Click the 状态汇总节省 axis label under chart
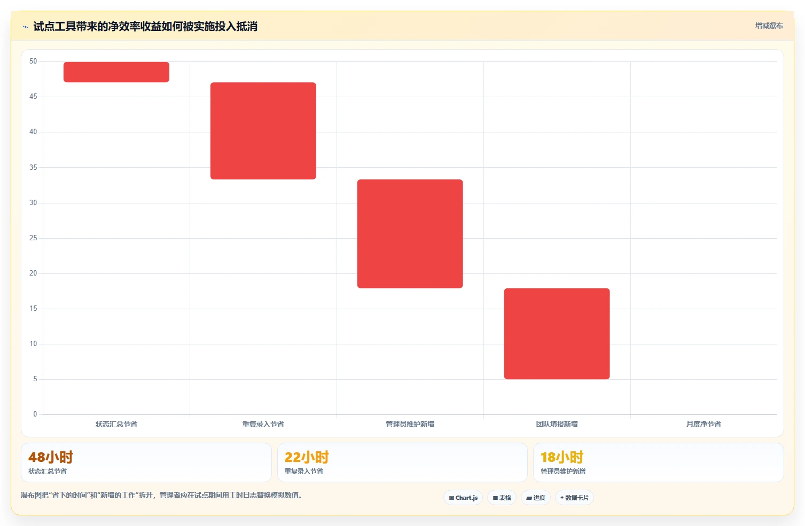The height and width of the screenshot is (526, 805). tap(116, 424)
